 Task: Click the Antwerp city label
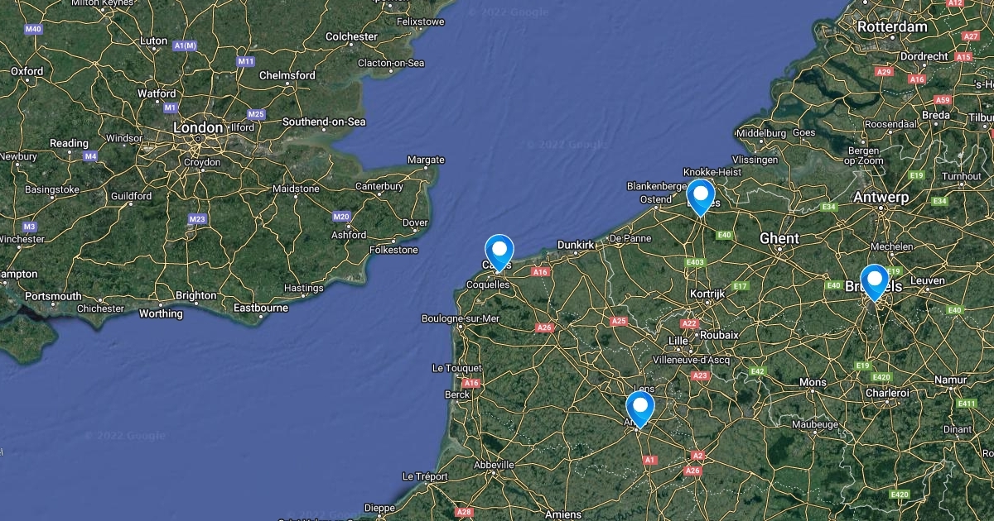pyautogui.click(x=881, y=197)
